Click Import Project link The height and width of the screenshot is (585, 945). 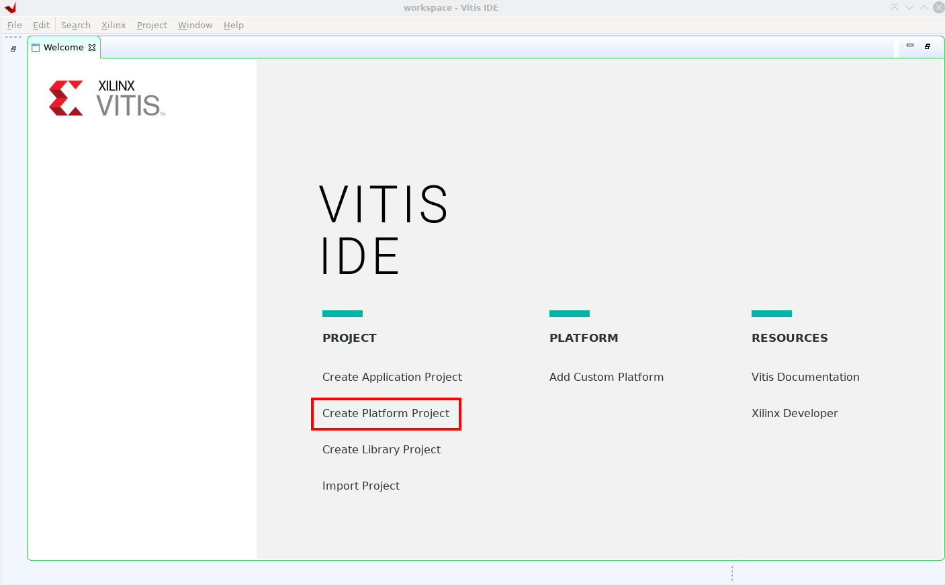tap(361, 486)
